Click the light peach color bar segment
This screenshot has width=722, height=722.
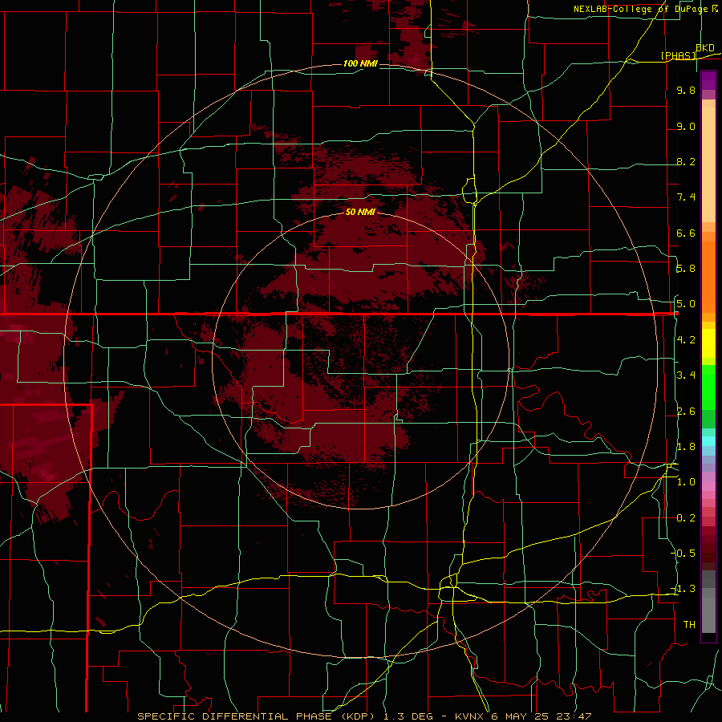[x=708, y=166]
